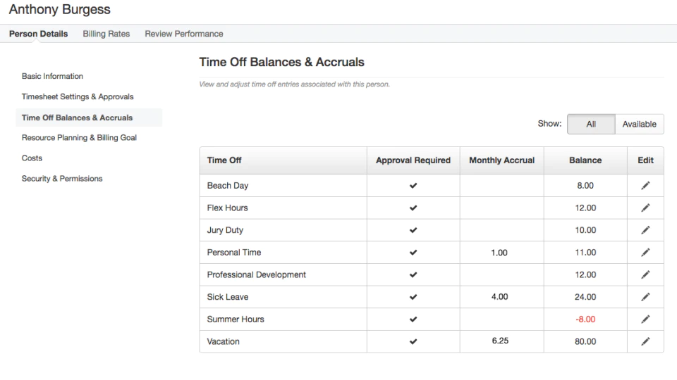Image resolution: width=677 pixels, height=380 pixels.
Task: Edit the Personal Time balance row
Action: pos(645,253)
